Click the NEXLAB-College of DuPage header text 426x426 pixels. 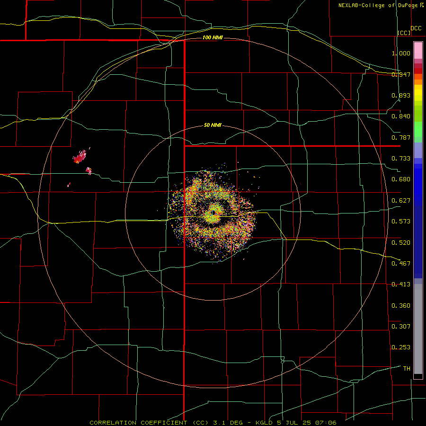pyautogui.click(x=378, y=5)
